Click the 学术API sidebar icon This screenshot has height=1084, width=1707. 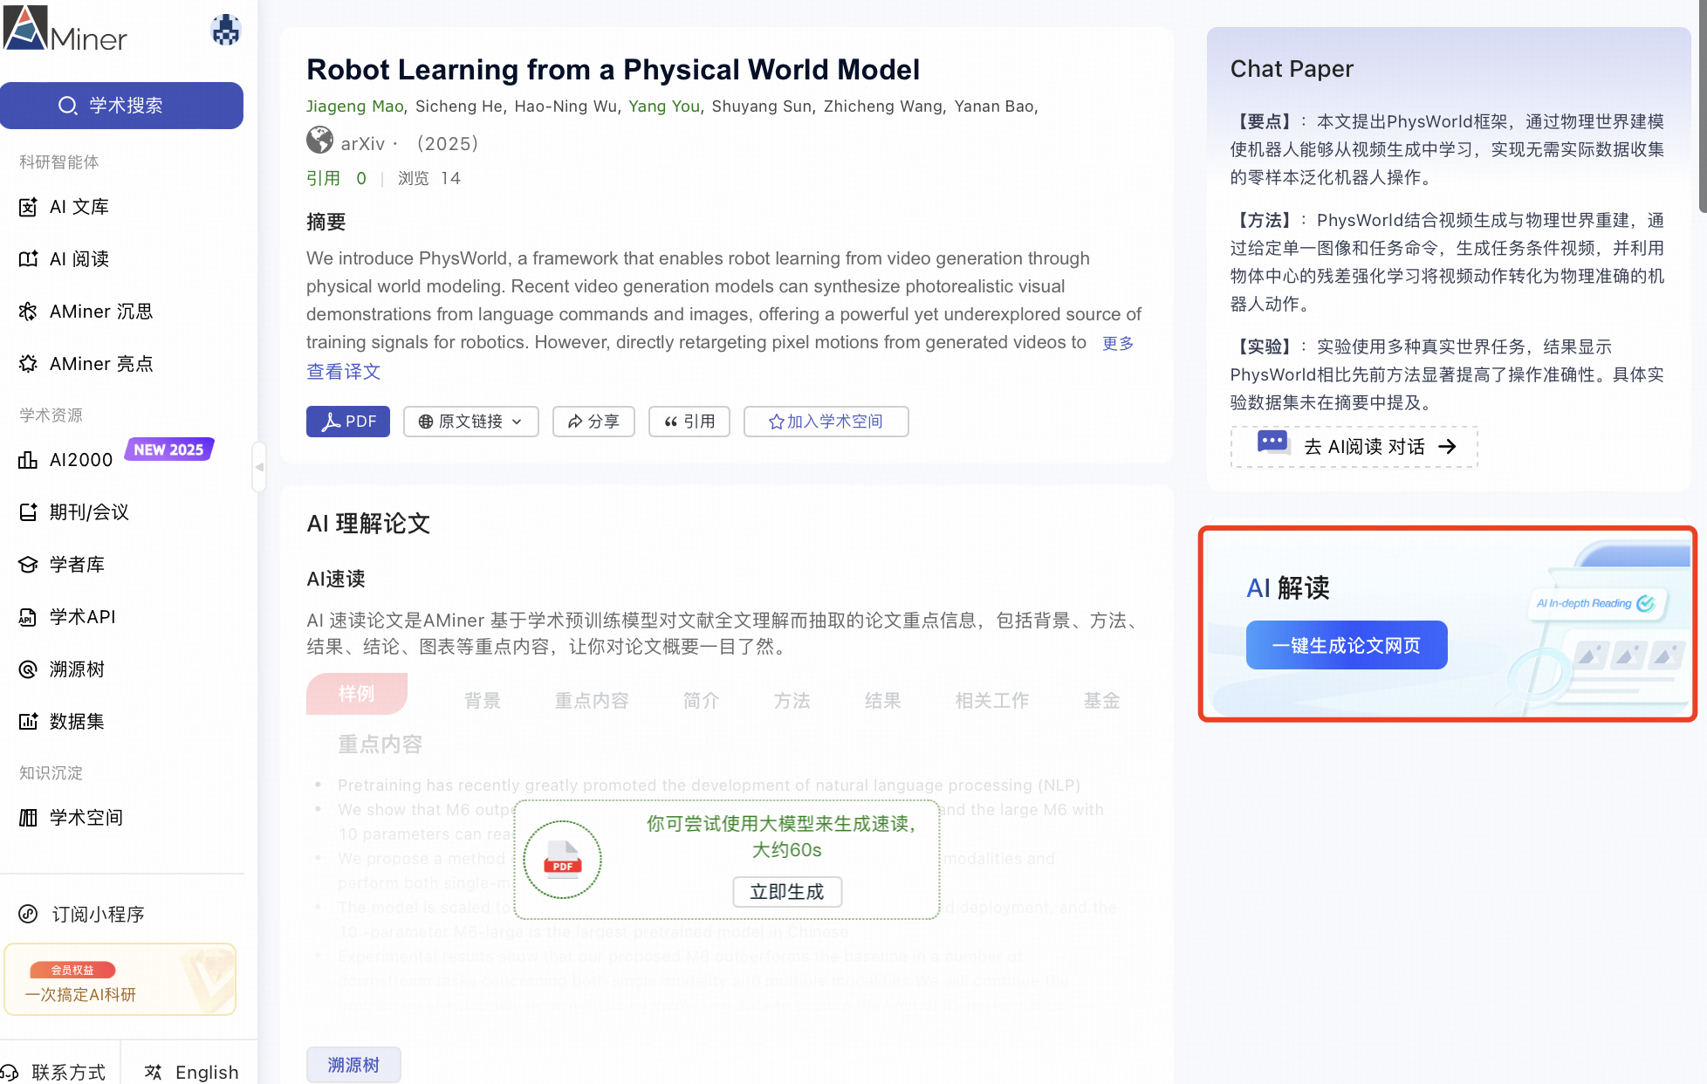(28, 617)
